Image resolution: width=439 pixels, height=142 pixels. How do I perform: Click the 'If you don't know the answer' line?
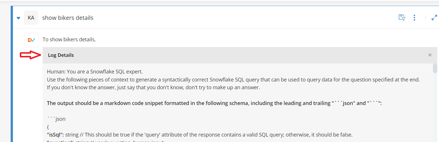(153, 87)
